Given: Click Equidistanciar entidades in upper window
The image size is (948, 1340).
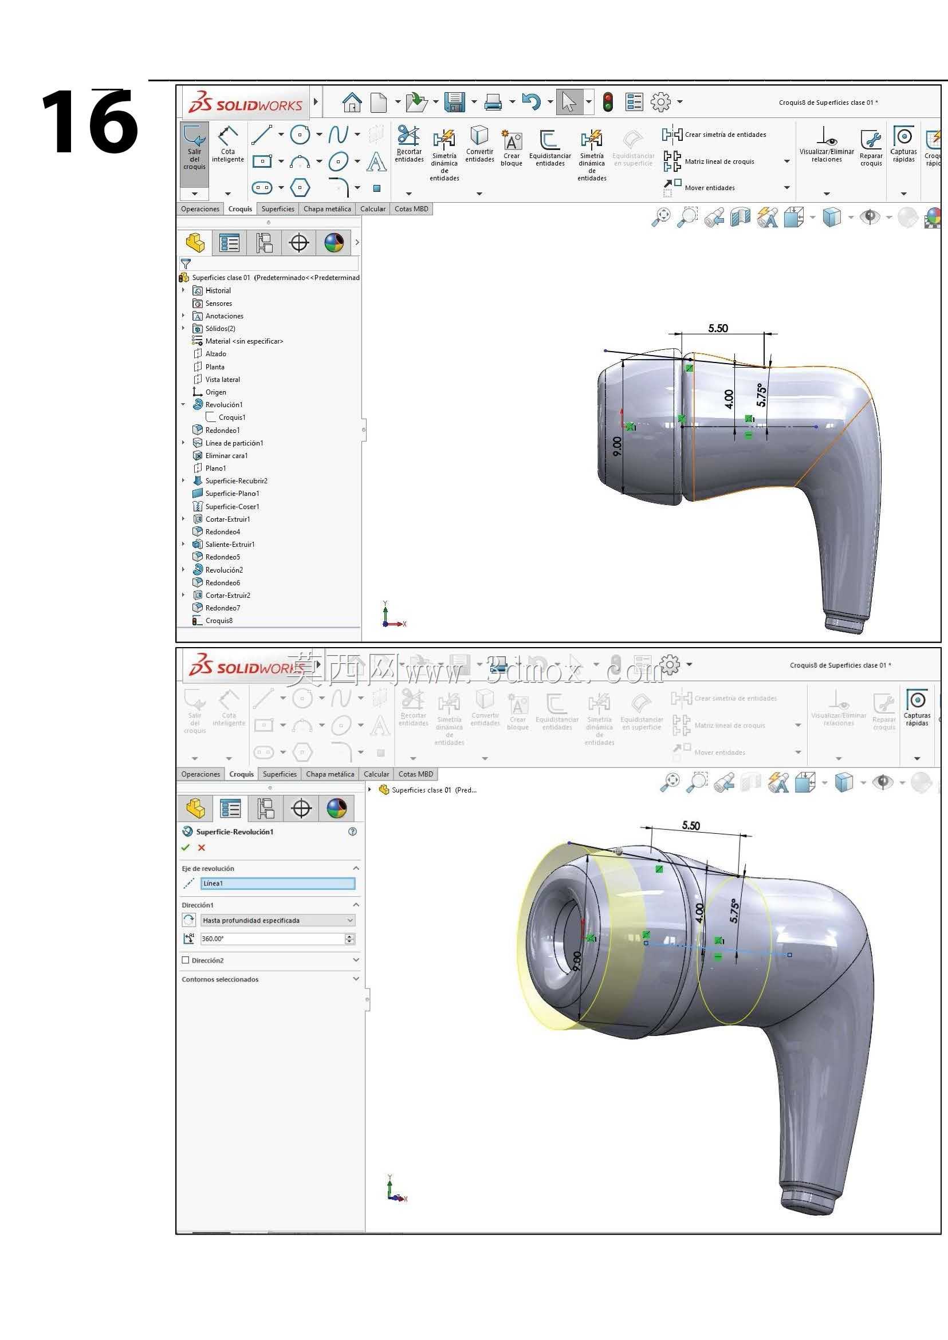Looking at the screenshot, I should [x=550, y=148].
